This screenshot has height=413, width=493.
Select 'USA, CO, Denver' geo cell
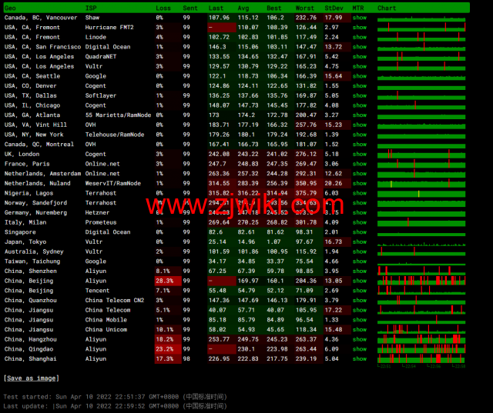click(x=31, y=85)
